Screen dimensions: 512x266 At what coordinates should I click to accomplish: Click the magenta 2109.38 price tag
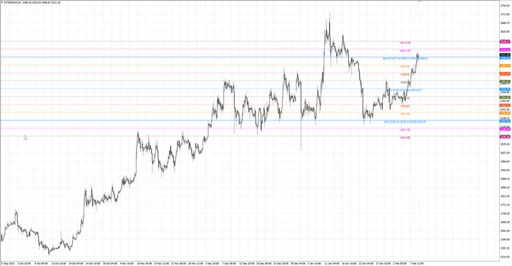click(504, 137)
